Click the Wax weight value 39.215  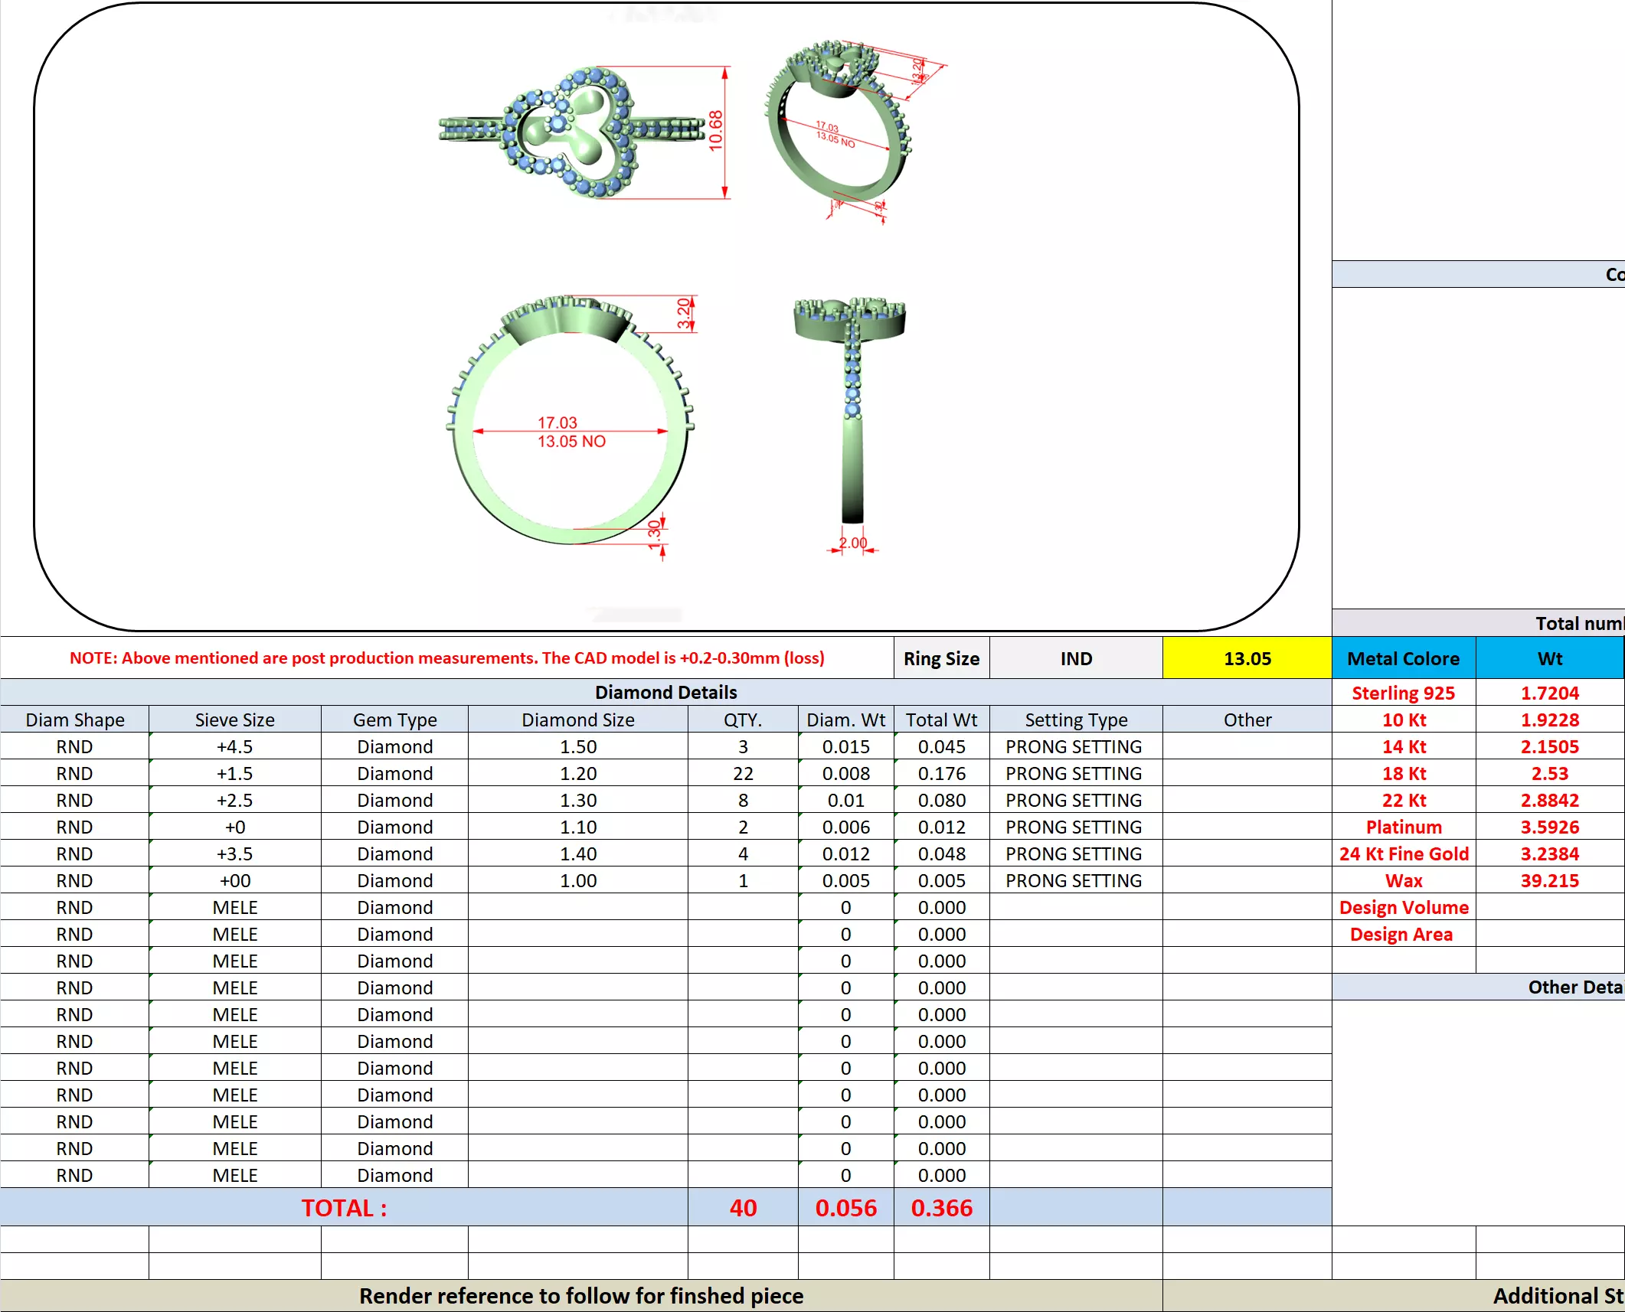pos(1549,880)
